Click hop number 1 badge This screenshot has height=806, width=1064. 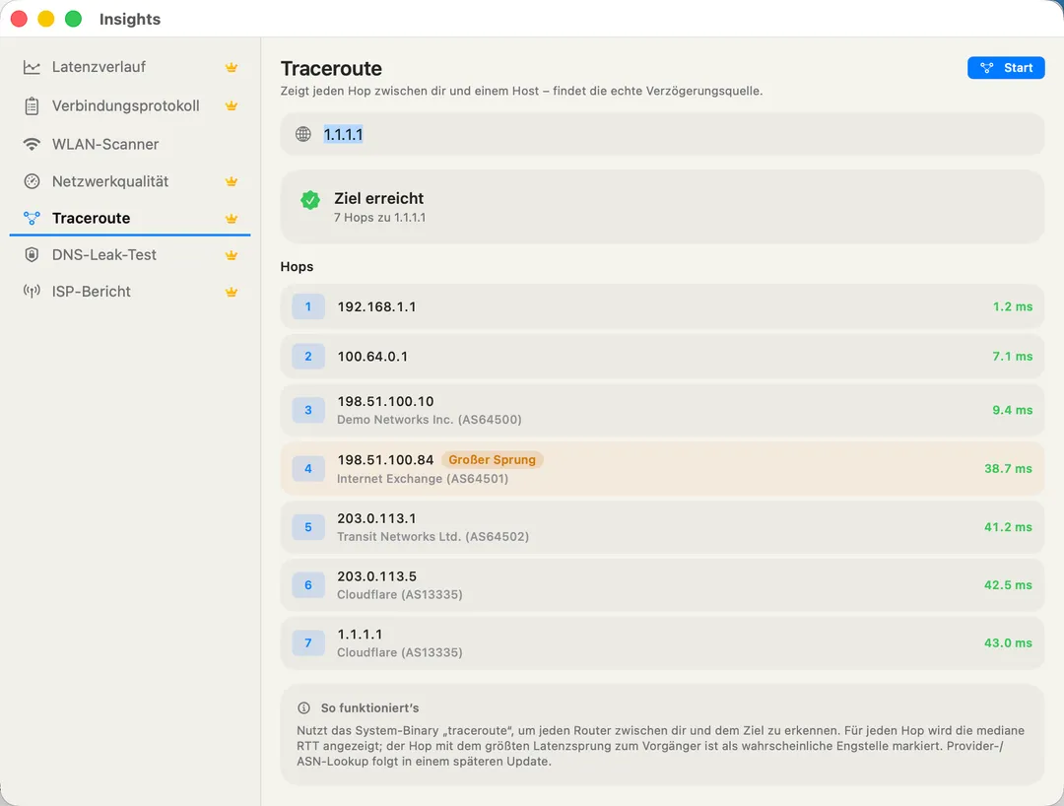pos(308,306)
